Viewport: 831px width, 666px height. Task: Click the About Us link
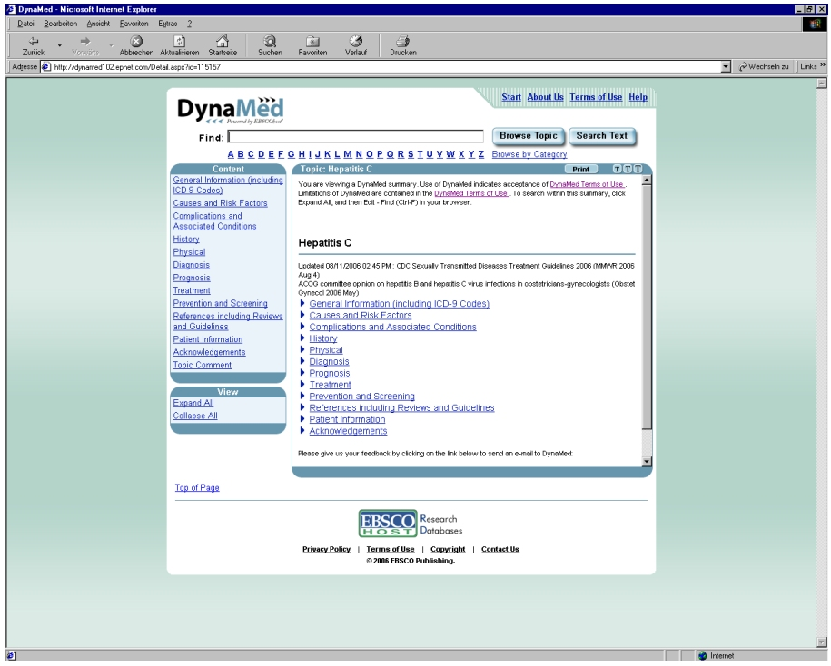(545, 97)
